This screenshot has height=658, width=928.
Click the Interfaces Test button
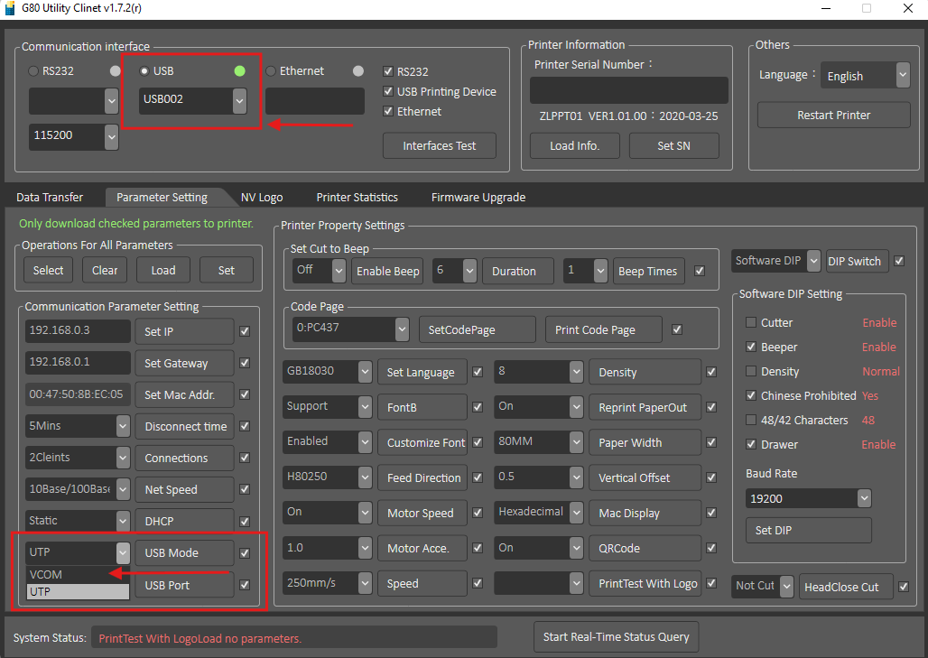pos(439,145)
